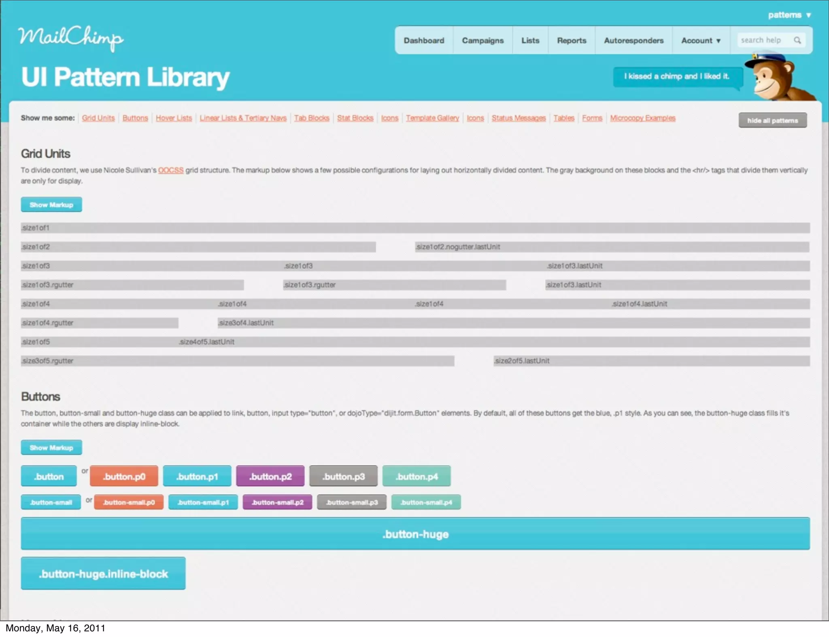Click the chimp speech bubble message
The width and height of the screenshot is (829, 637).
[676, 76]
